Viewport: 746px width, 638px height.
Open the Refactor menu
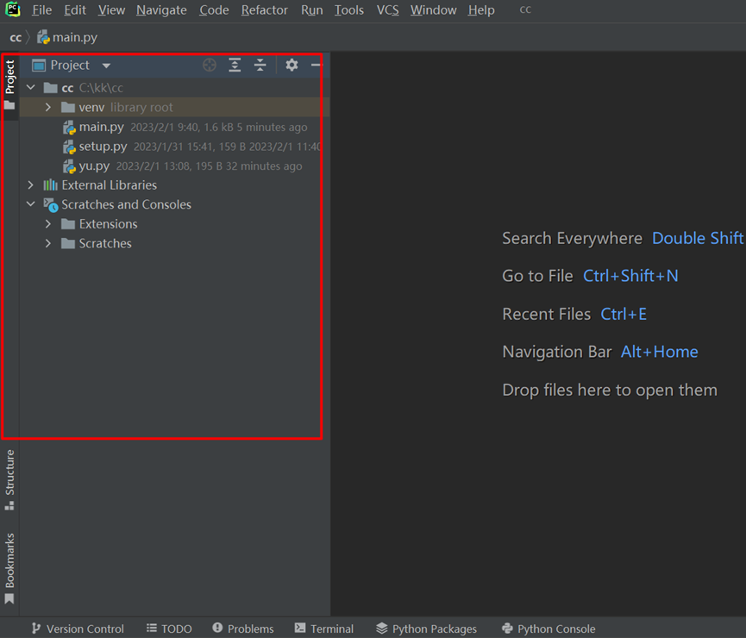(265, 10)
